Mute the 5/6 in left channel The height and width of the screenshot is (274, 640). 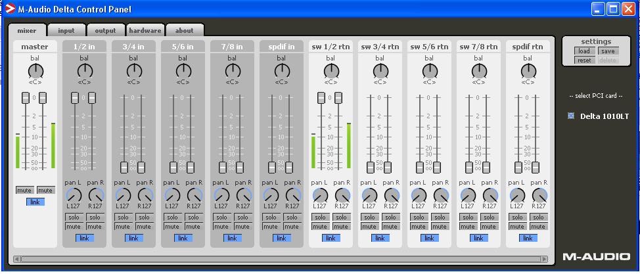pyautogui.click(x=173, y=227)
